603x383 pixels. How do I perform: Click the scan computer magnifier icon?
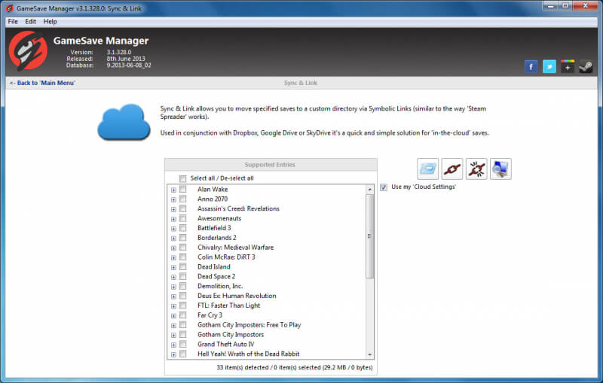point(500,169)
